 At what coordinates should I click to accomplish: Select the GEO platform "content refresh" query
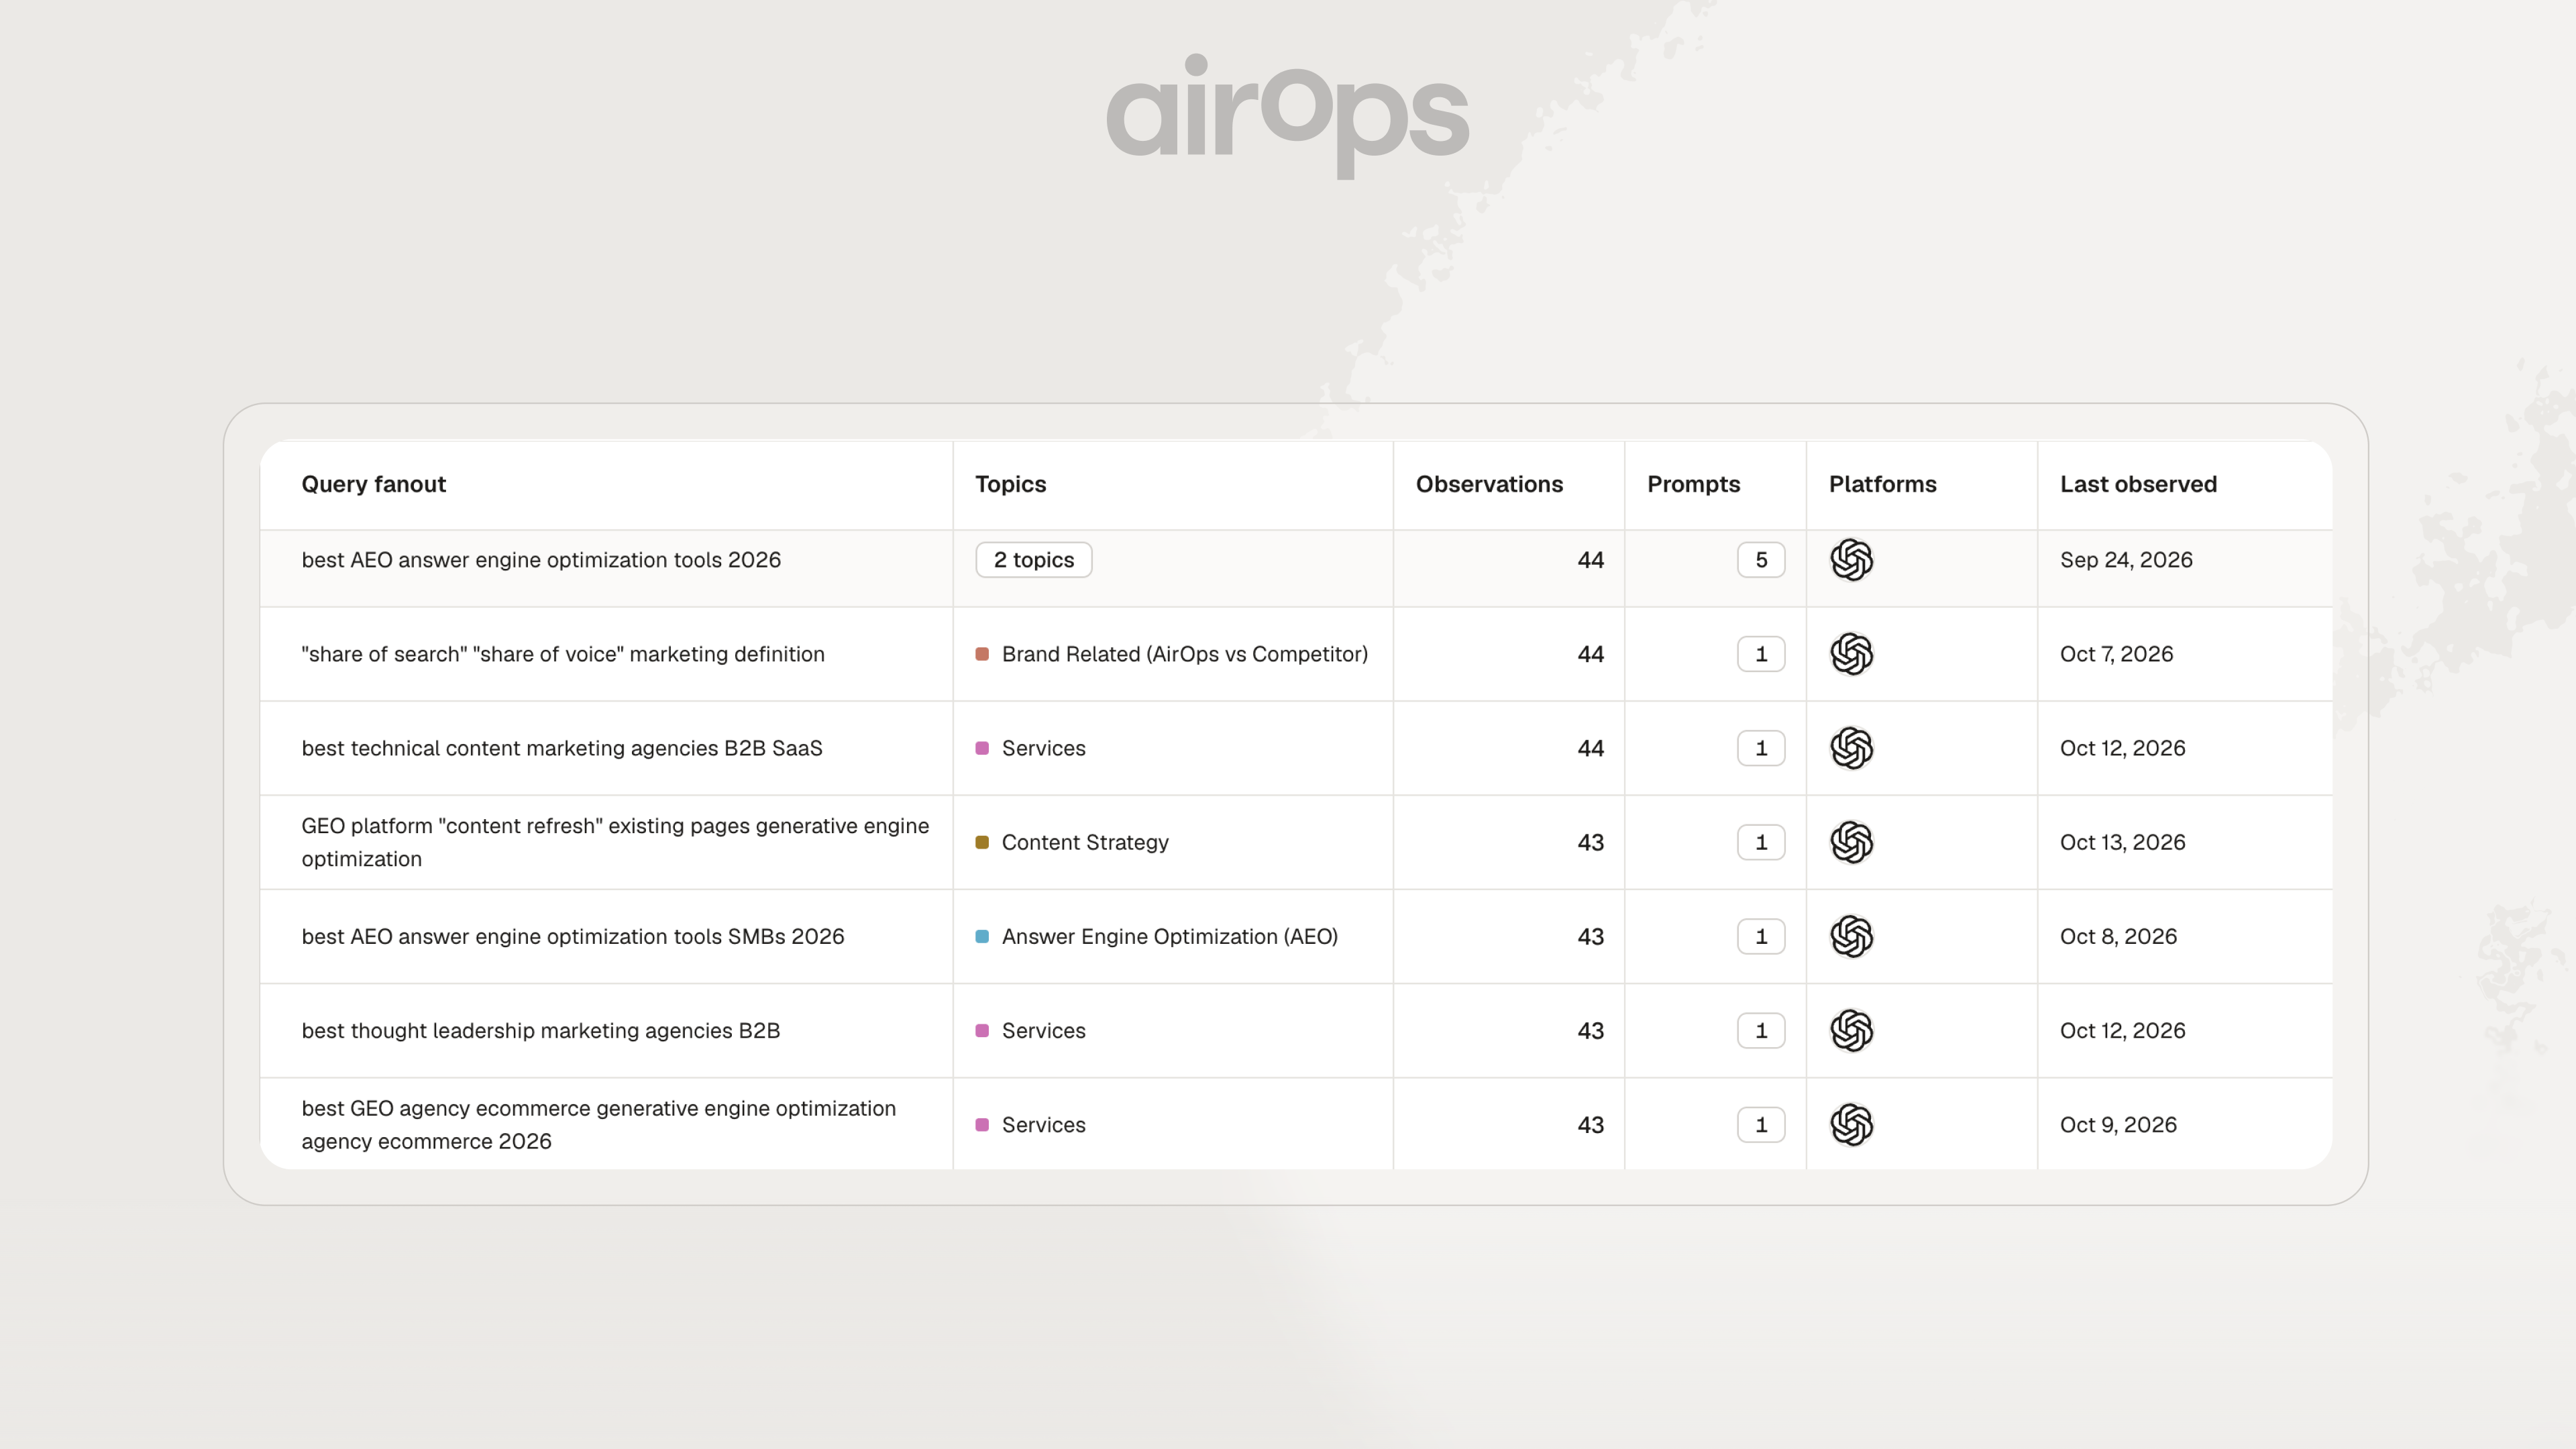click(x=615, y=842)
